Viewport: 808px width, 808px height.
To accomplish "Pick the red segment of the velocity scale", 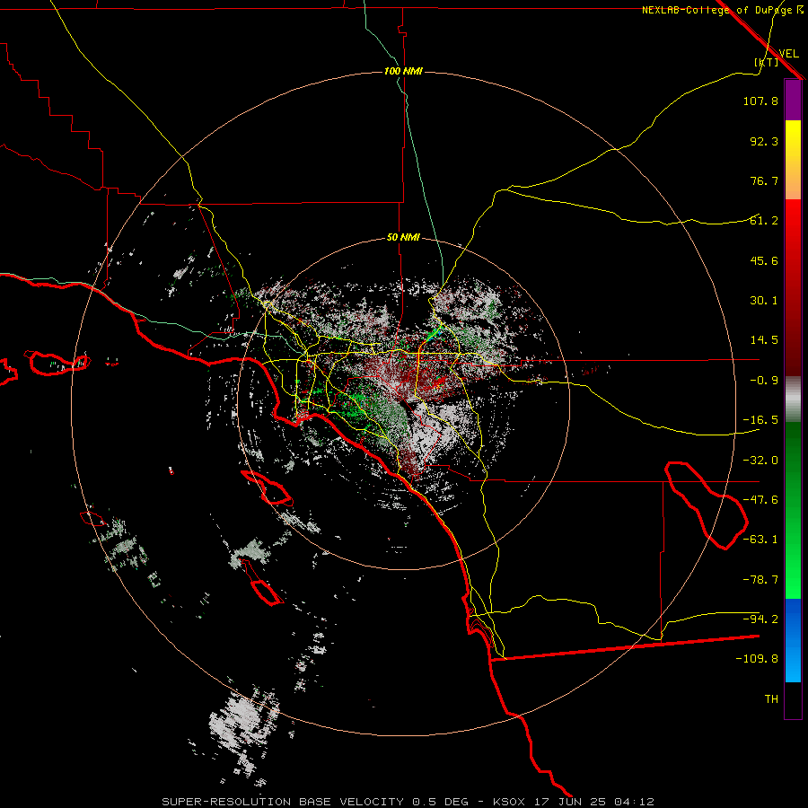I will pos(793,287).
